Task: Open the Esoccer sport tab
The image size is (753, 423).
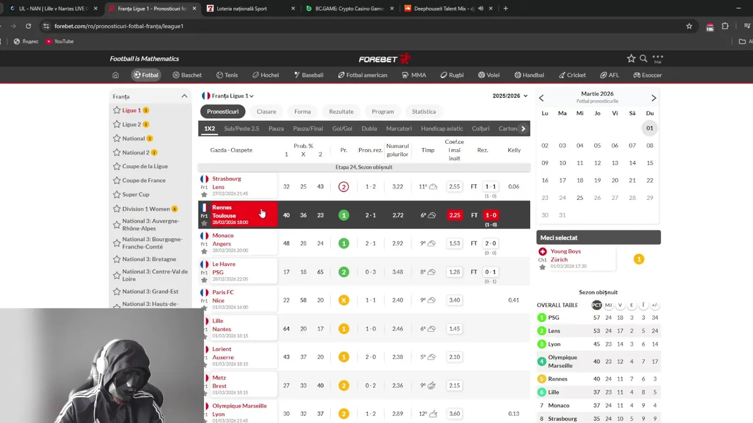Action: (647, 75)
